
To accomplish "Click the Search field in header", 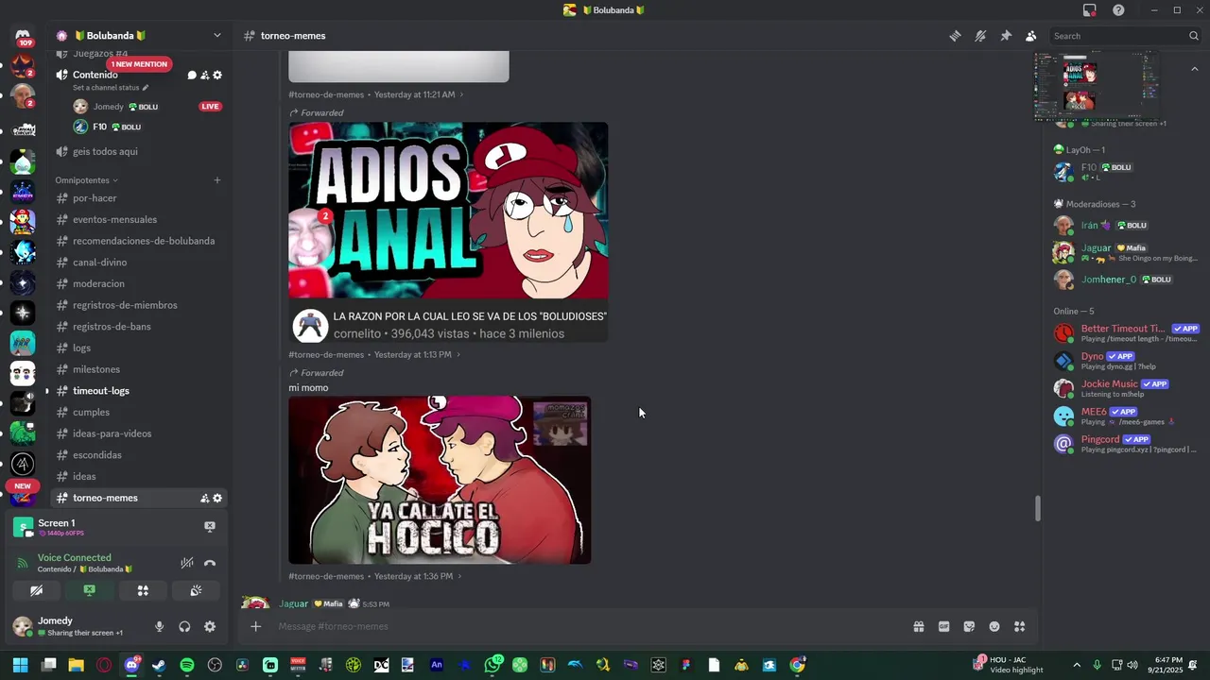I will 1126,36.
